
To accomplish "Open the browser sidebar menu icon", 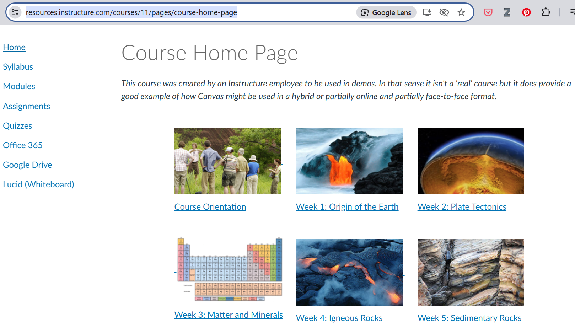I will point(572,12).
